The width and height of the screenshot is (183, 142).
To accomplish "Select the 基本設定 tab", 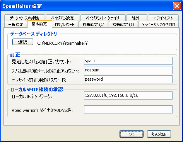I will (39, 24).
